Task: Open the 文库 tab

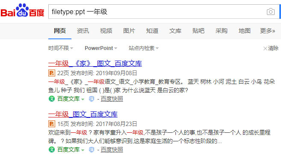Action: point(175,31)
